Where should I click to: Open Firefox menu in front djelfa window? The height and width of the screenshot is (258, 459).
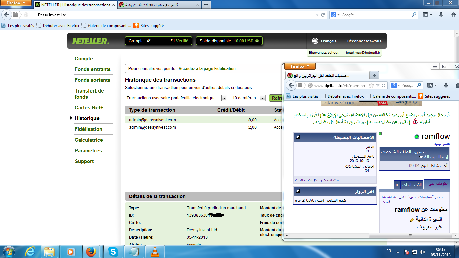point(300,66)
